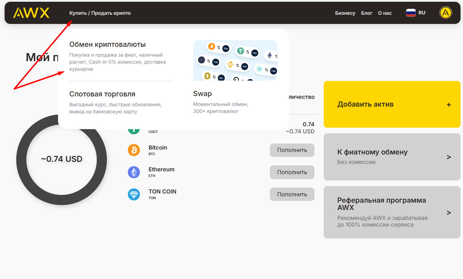Viewport: 463px width, 279px height.
Task: Open the Бизнесу link in header
Action: coord(345,13)
